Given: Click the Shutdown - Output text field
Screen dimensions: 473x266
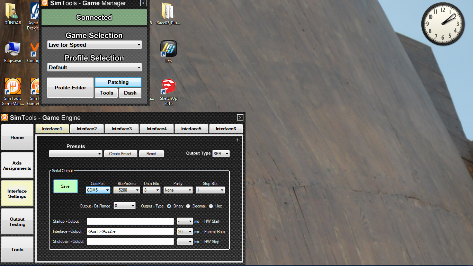Looking at the screenshot, I should 130,241.
